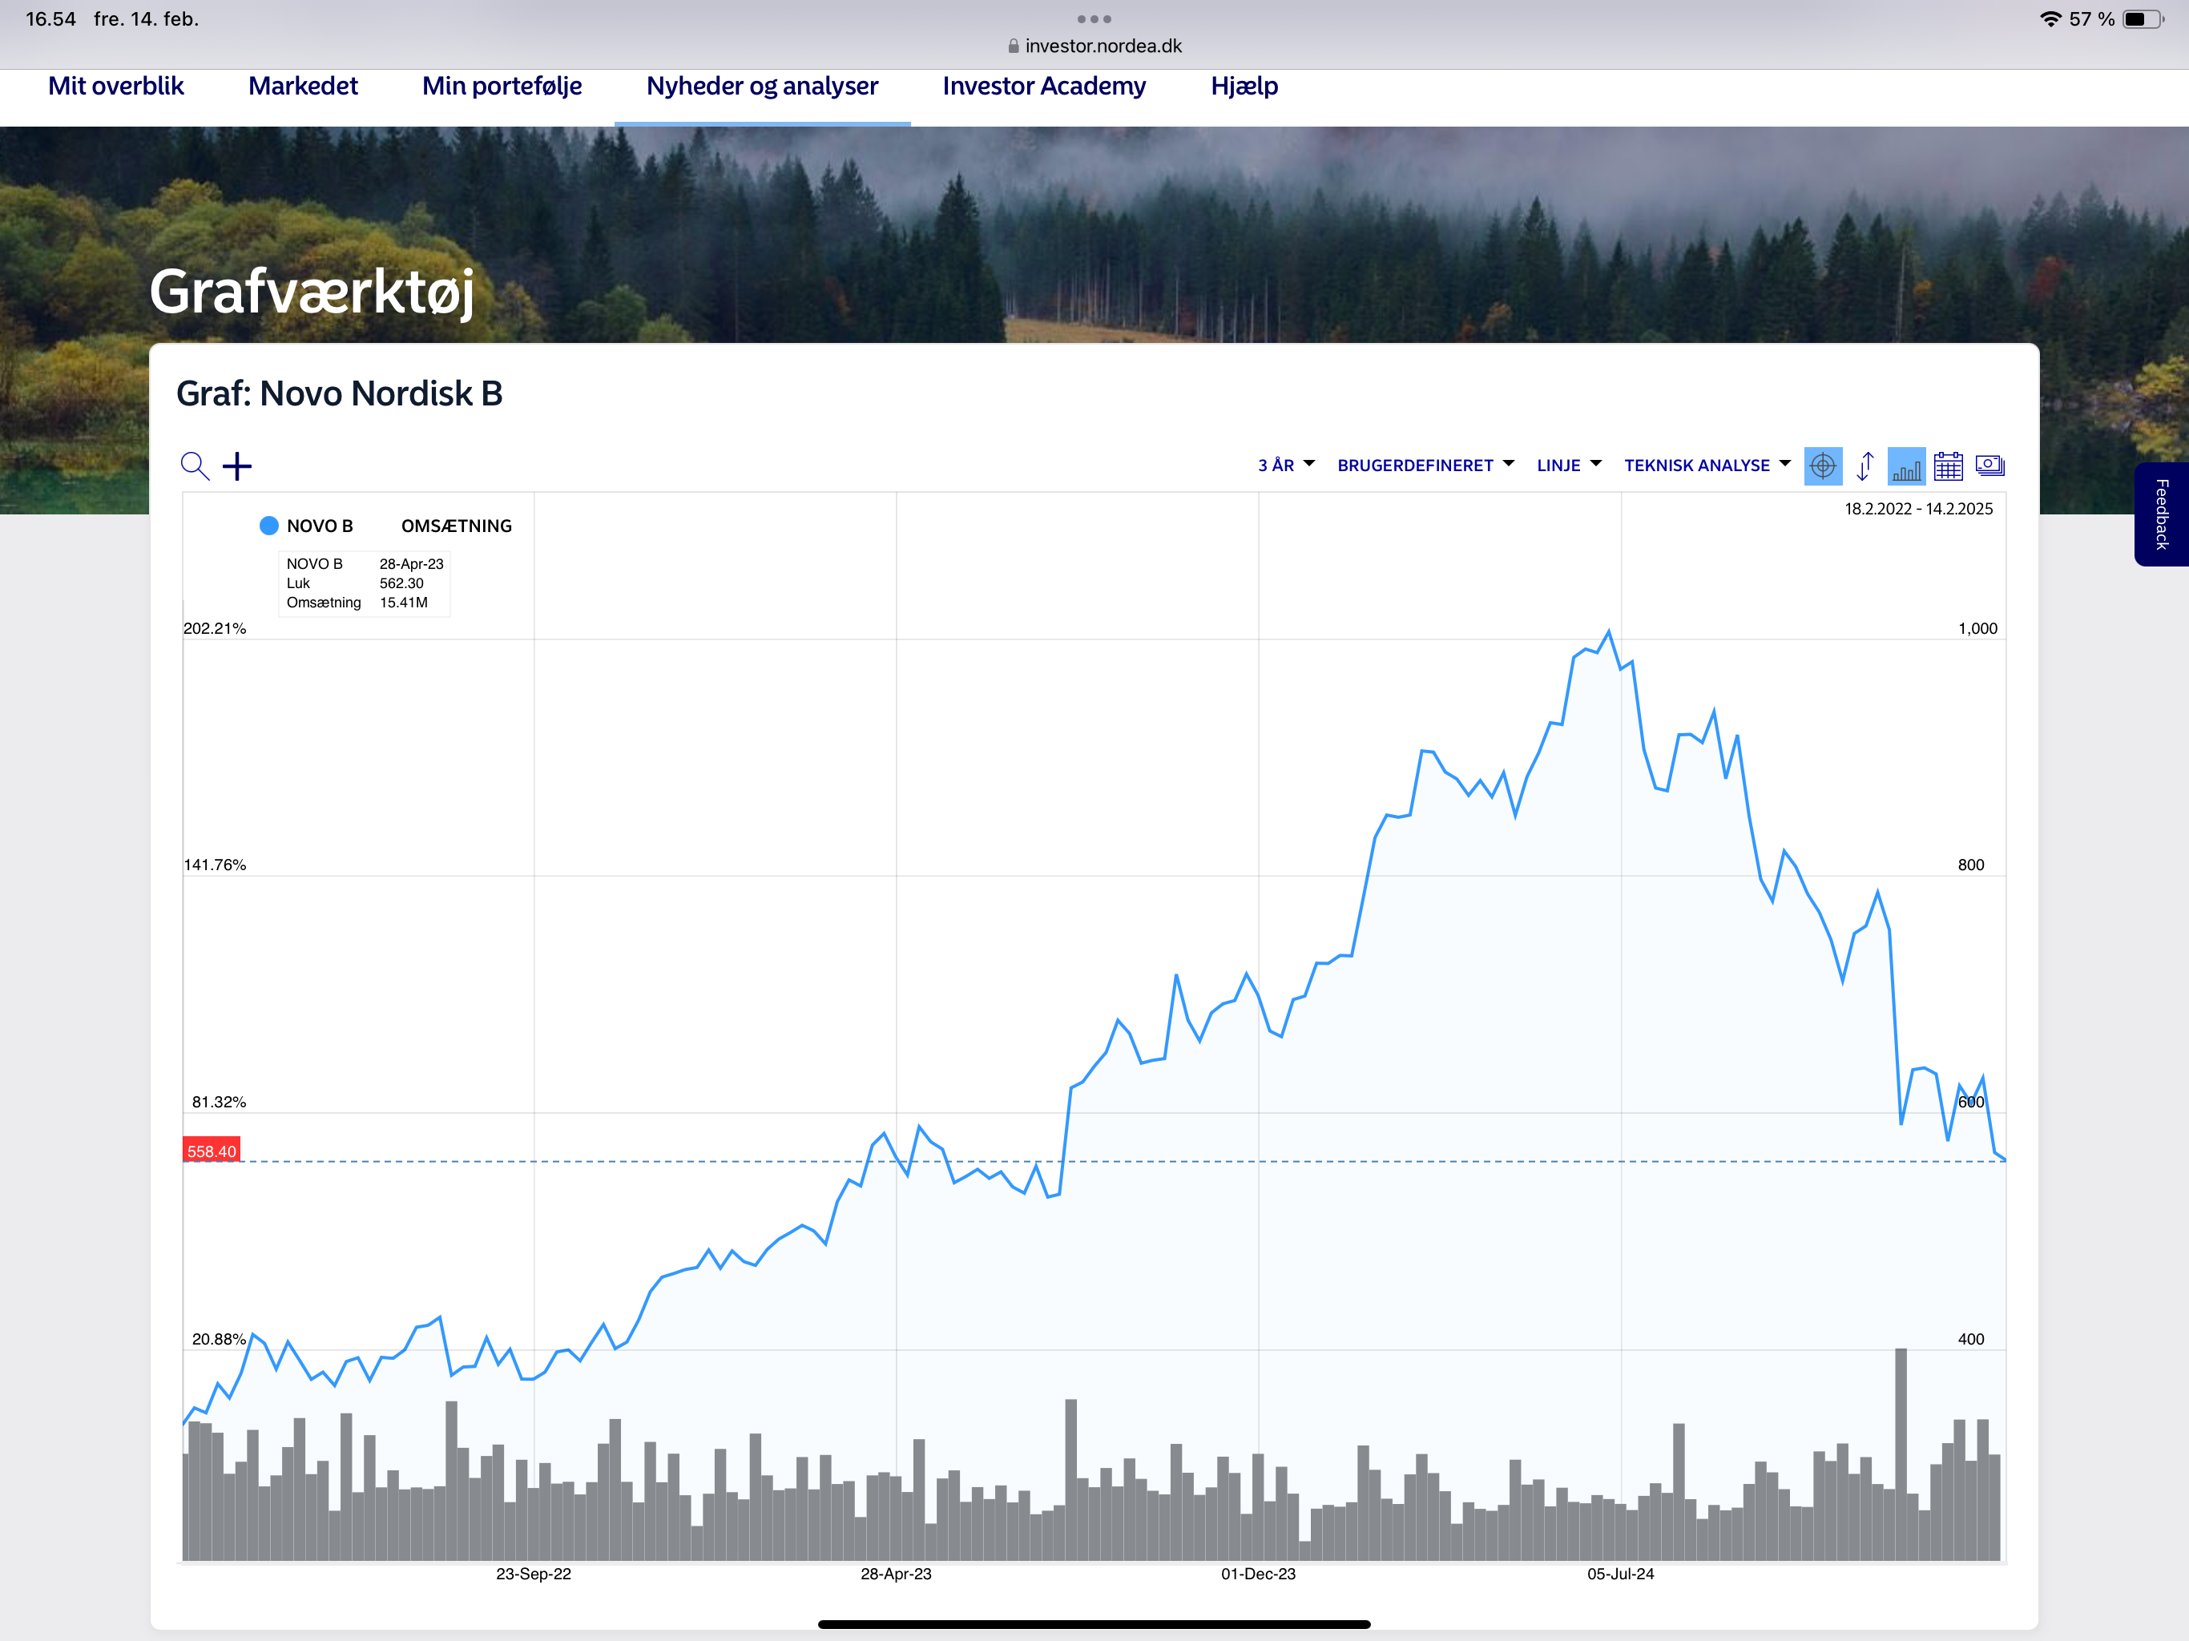The image size is (2189, 1641).
Task: Click the 81.32% percentage axis label
Action: [x=219, y=1102]
